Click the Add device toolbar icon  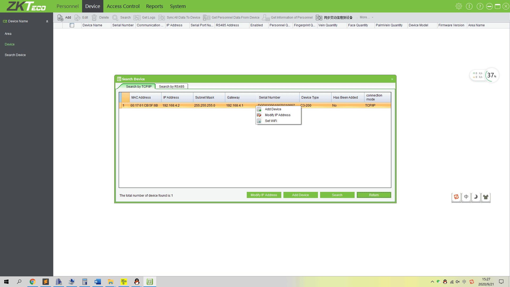coord(60,18)
